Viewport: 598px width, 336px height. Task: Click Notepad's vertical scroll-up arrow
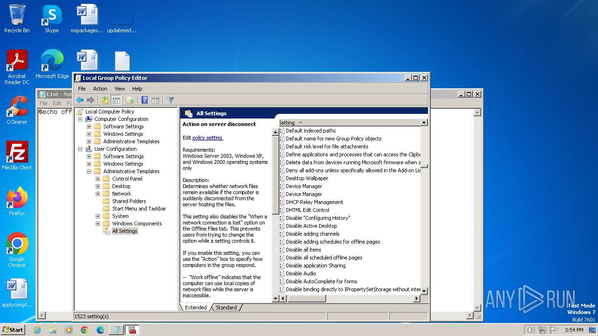(477, 112)
